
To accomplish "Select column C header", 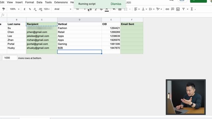I will point(42,20).
